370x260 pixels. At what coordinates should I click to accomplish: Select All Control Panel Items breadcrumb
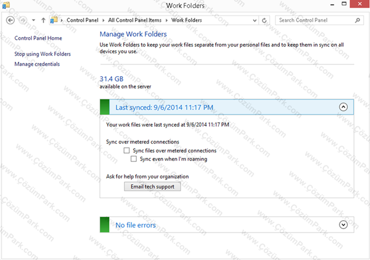point(135,20)
